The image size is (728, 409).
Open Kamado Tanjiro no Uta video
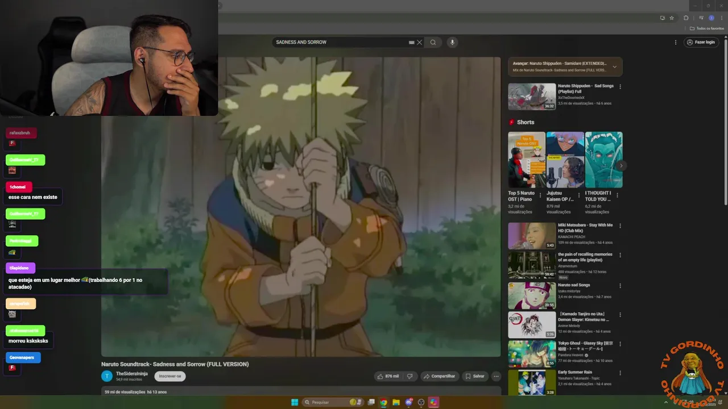click(x=532, y=324)
